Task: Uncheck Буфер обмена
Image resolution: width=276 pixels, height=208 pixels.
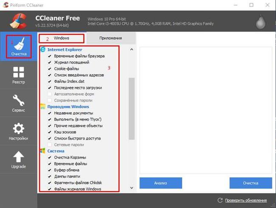Action: (50, 170)
